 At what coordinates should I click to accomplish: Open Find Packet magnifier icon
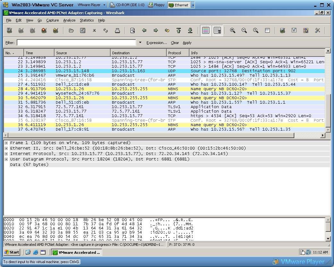click(x=132, y=30)
